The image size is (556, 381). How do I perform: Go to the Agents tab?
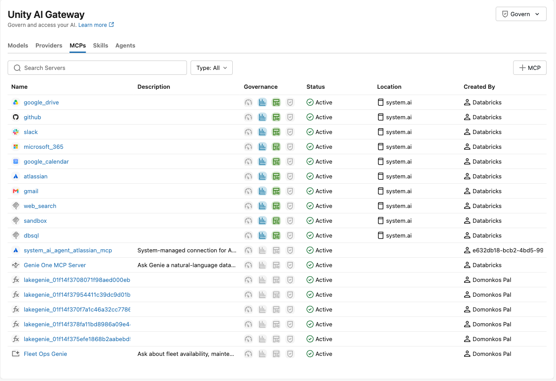[x=125, y=45]
